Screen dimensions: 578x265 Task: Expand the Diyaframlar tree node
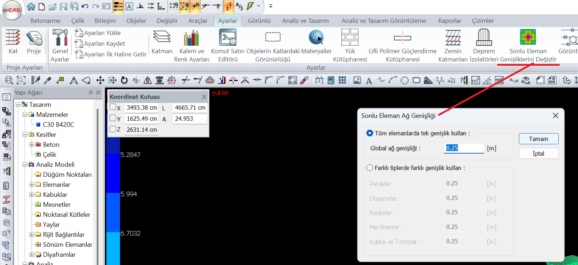[x=32, y=255]
